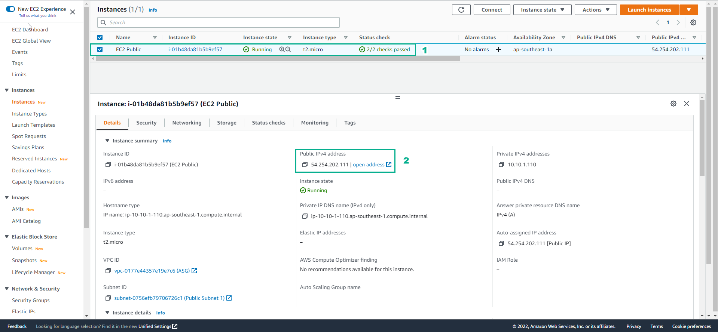The height and width of the screenshot is (332, 718).
Task: Toggle select-all instances checkbox
Action: pos(100,37)
